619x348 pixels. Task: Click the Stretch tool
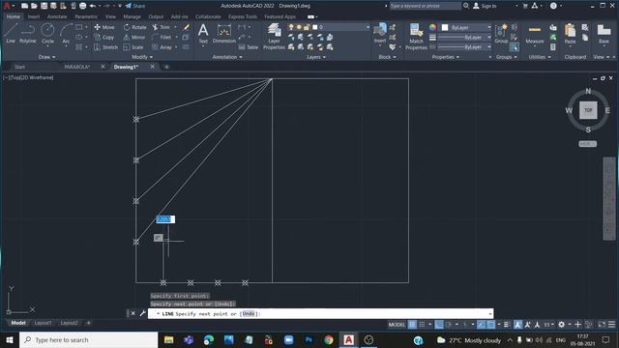pyautogui.click(x=105, y=47)
